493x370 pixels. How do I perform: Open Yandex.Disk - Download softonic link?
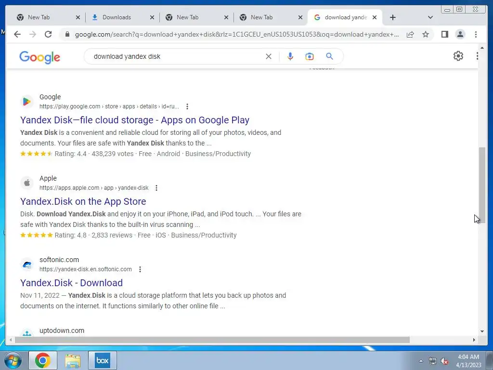coord(72,283)
